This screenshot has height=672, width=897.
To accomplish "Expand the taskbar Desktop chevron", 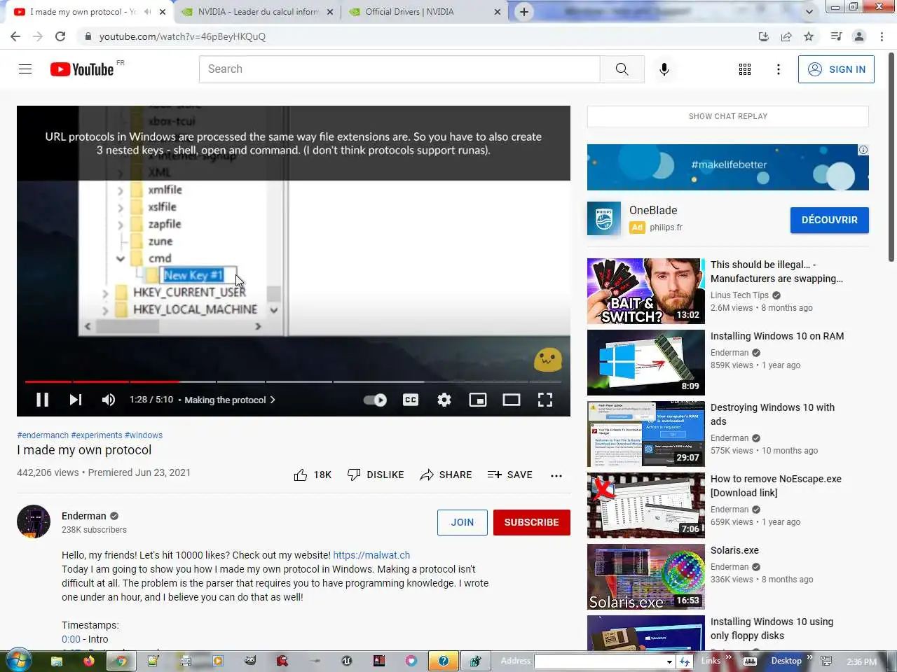I will (810, 657).
